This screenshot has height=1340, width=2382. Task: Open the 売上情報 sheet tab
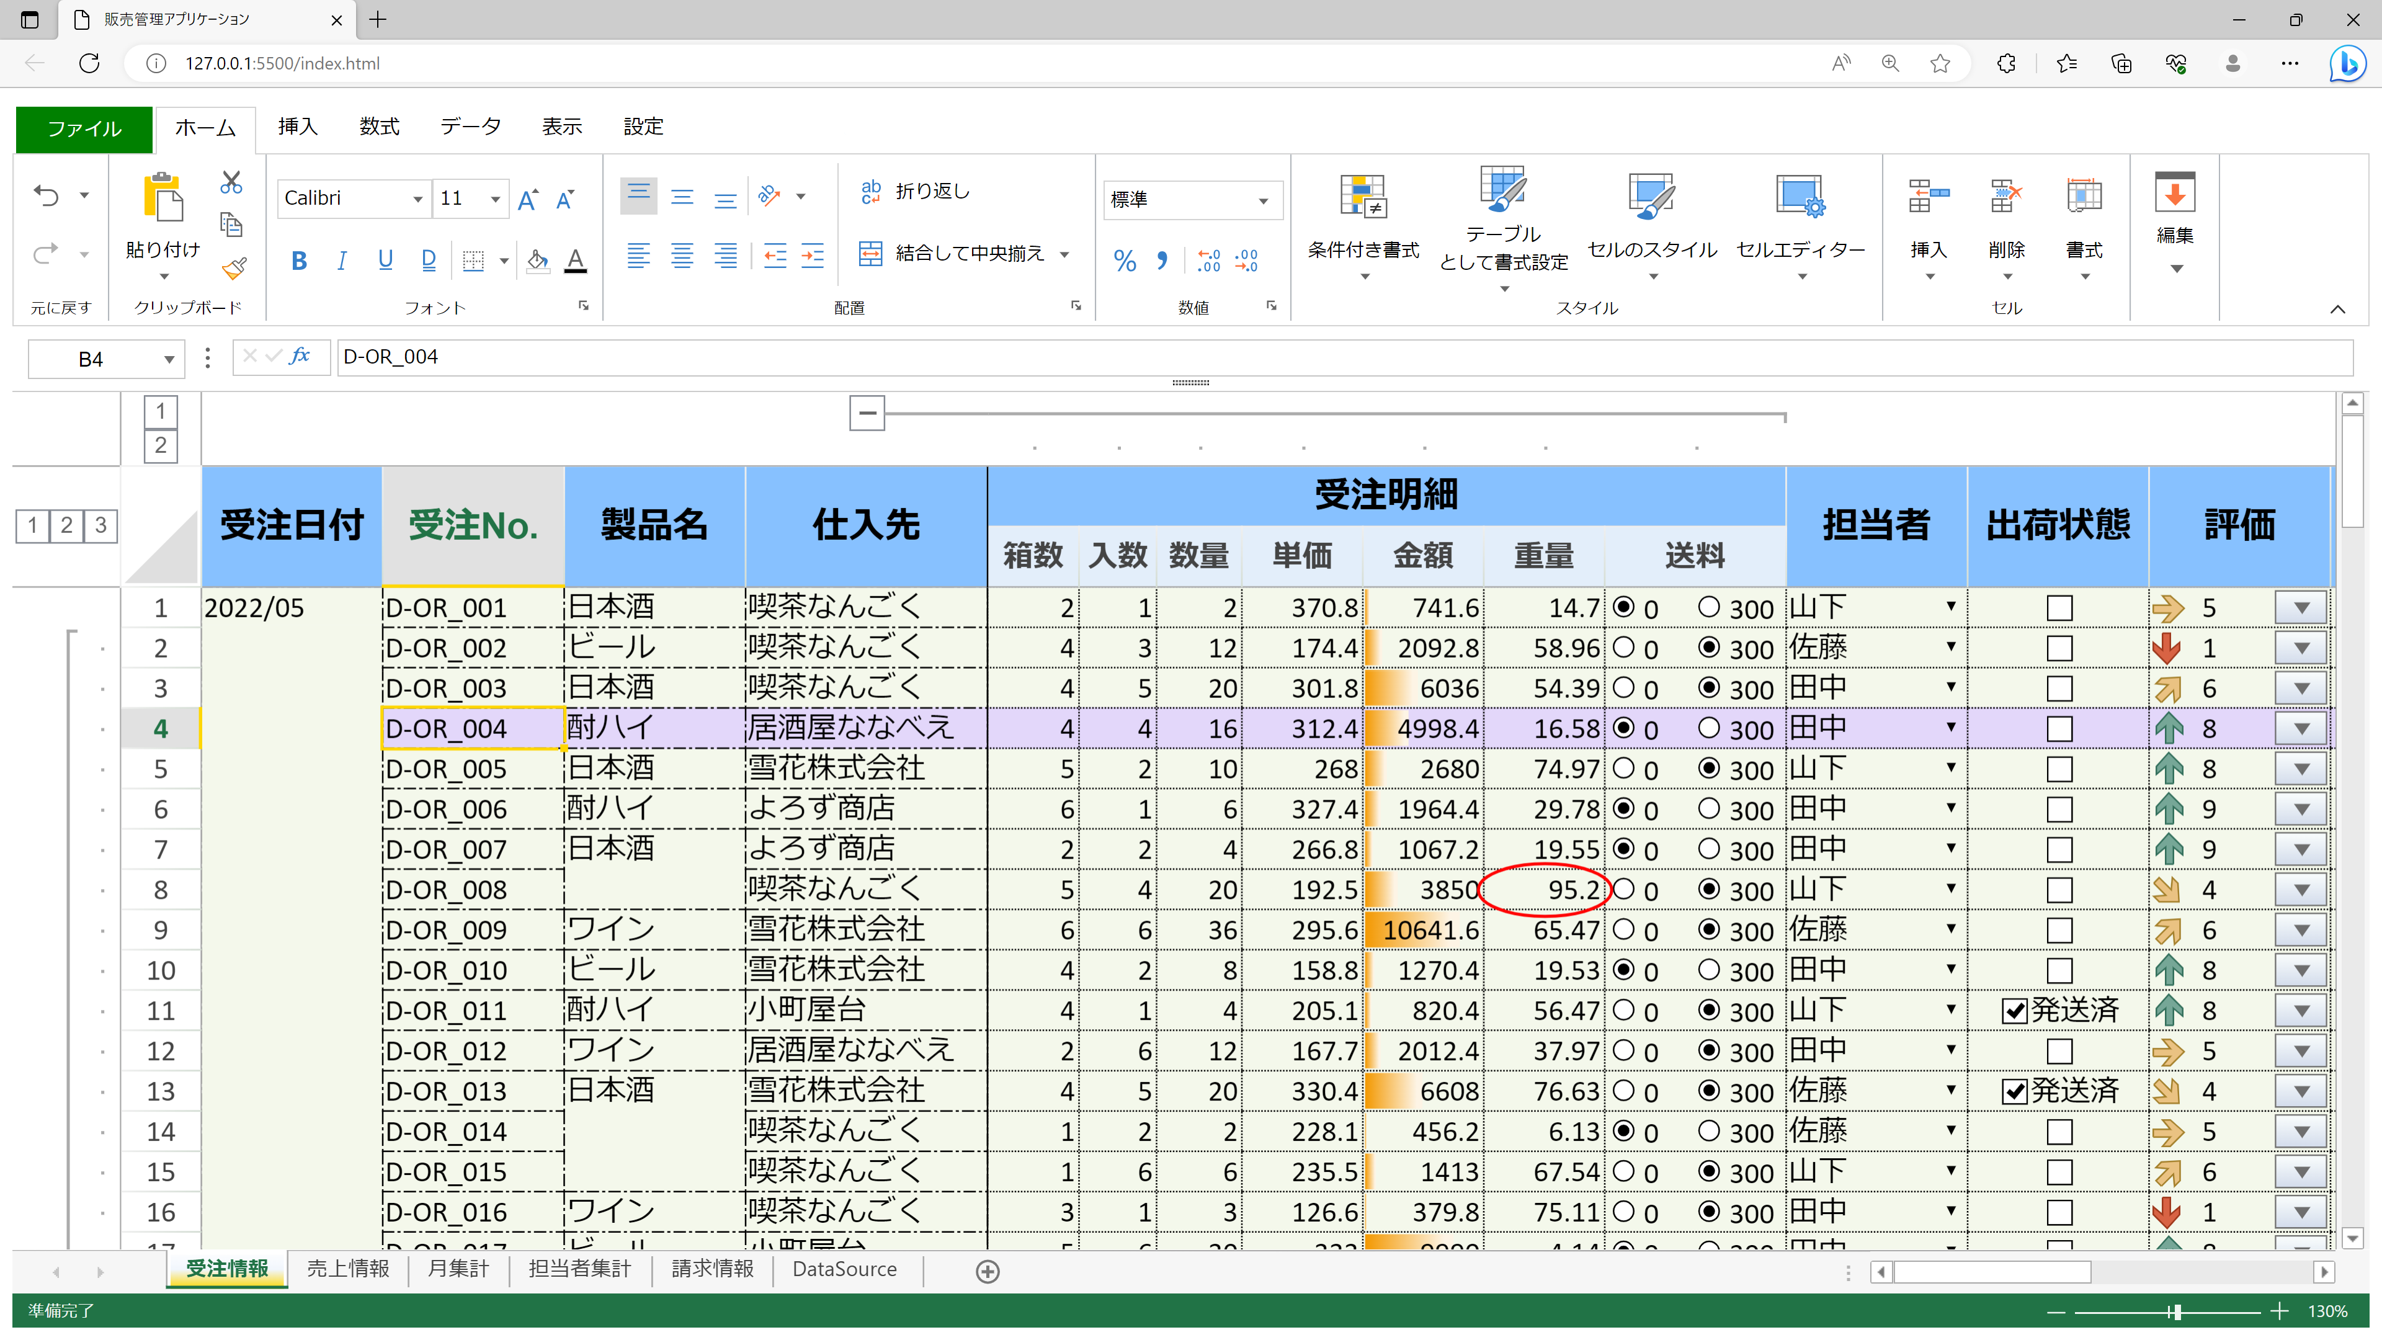(347, 1269)
